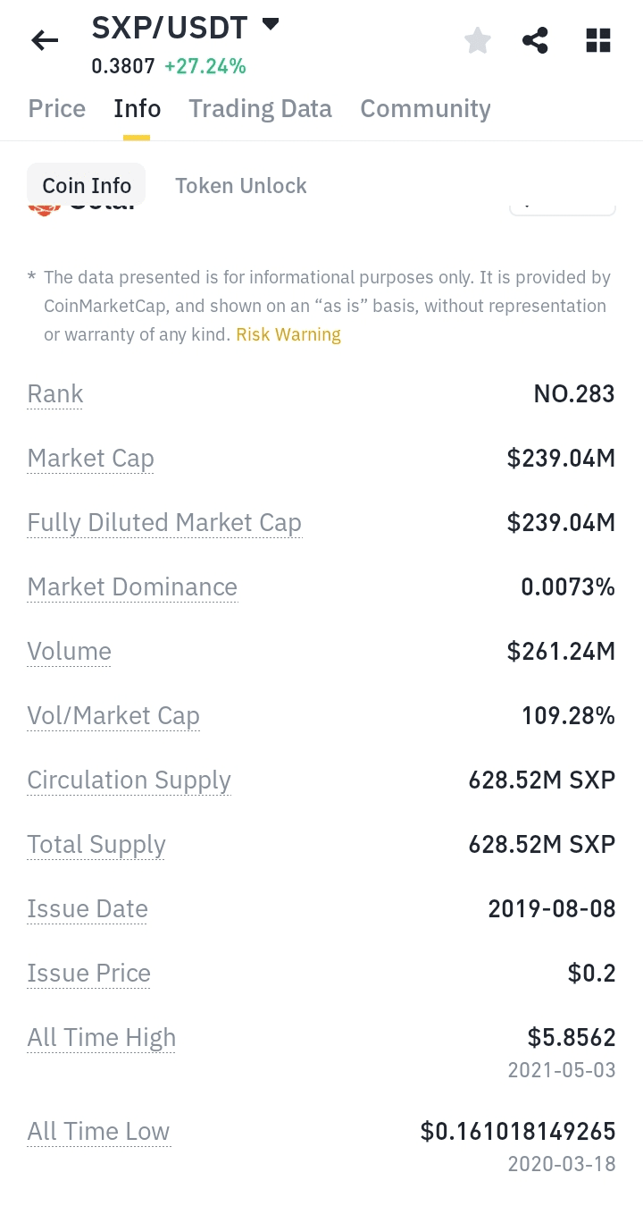This screenshot has height=1223, width=643.
Task: Open the grid menu icon
Action: (x=597, y=40)
